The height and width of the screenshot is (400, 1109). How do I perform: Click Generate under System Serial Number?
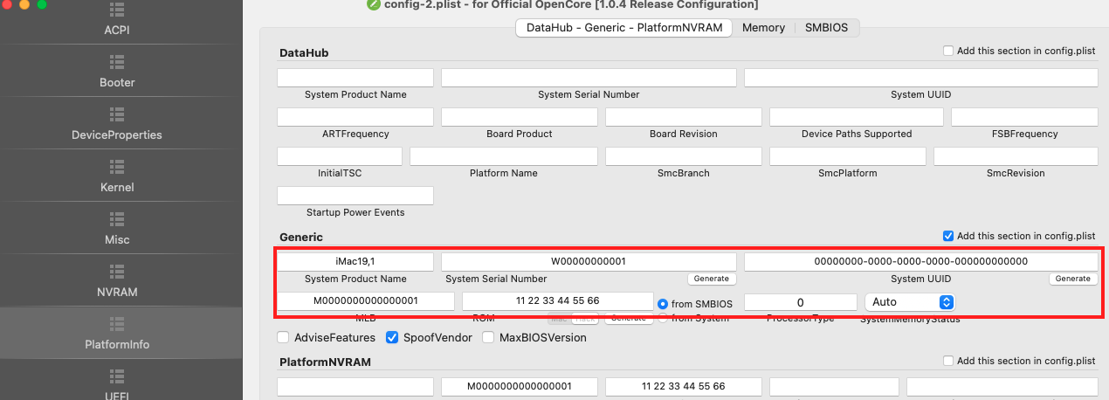[x=712, y=279]
